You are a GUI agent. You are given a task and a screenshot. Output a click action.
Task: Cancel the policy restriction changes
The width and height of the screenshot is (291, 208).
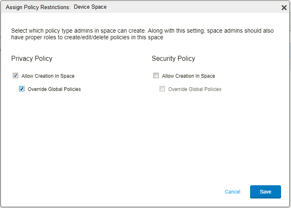(x=232, y=192)
